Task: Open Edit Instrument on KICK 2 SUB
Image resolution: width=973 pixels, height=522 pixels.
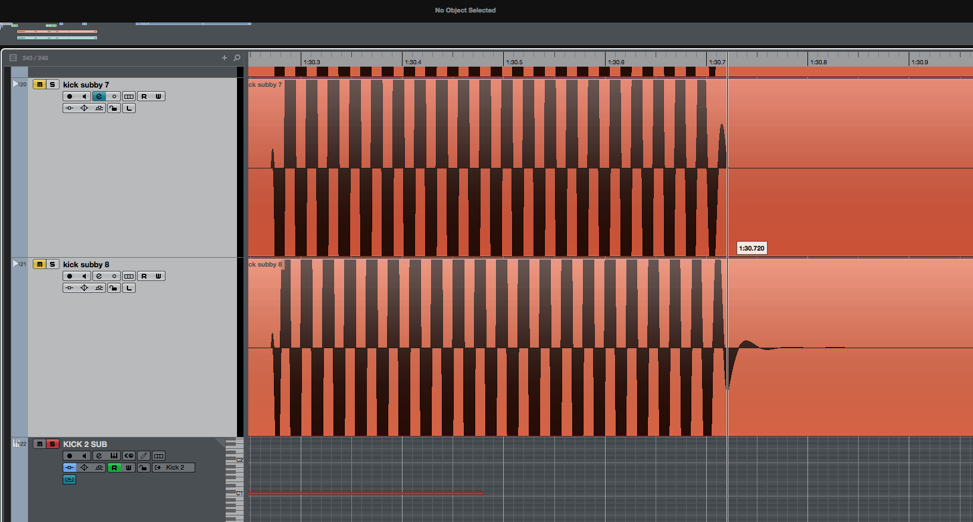Action: point(114,456)
